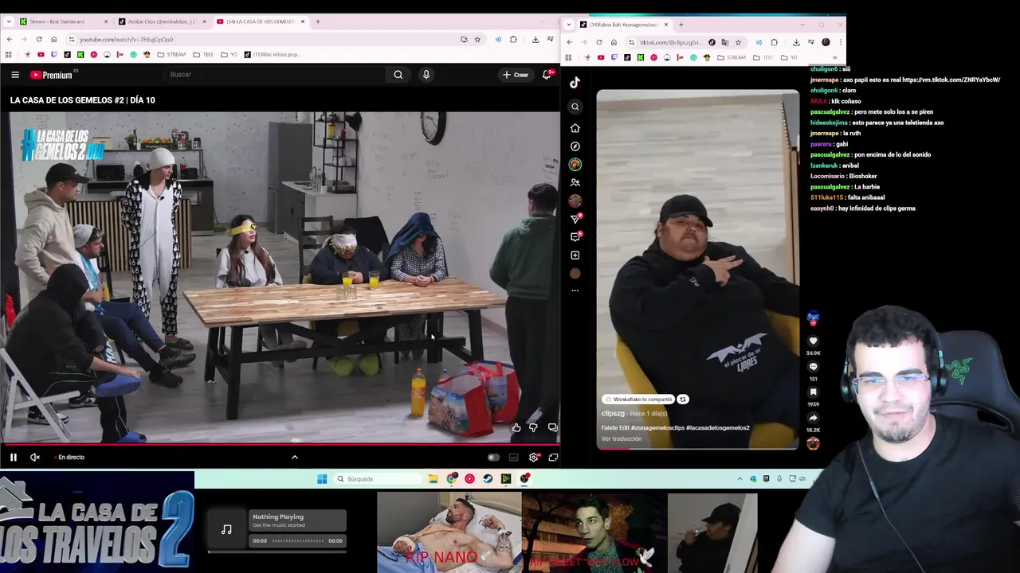Bookmark the YouTube page with star icon

tap(477, 39)
